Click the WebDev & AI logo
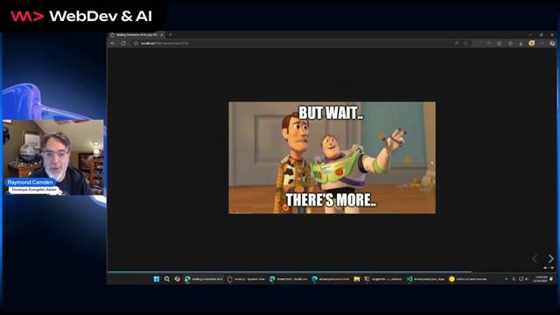Image resolution: width=560 pixels, height=315 pixels. pos(81,16)
